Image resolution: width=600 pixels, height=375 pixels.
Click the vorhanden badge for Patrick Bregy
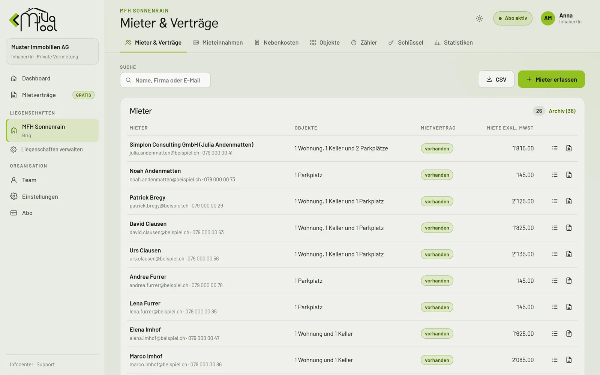(437, 201)
